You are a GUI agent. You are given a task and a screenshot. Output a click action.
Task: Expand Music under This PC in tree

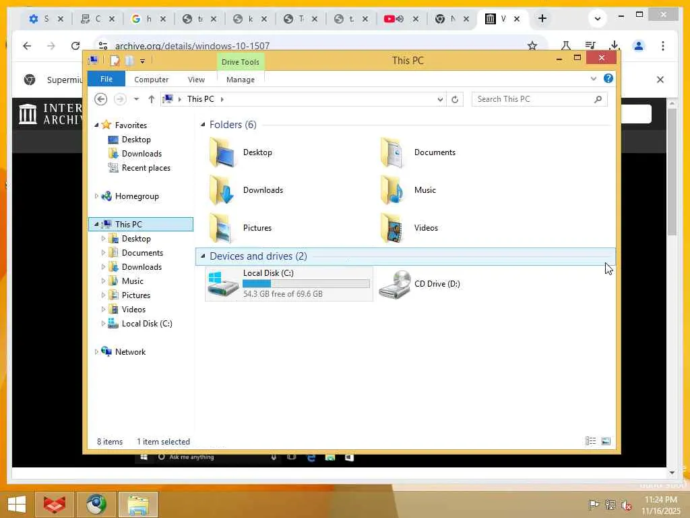[103, 281]
